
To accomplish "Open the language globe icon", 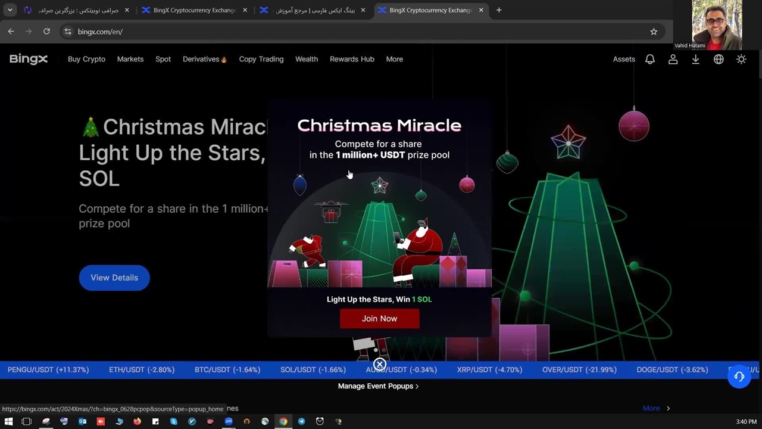I will coord(719,59).
